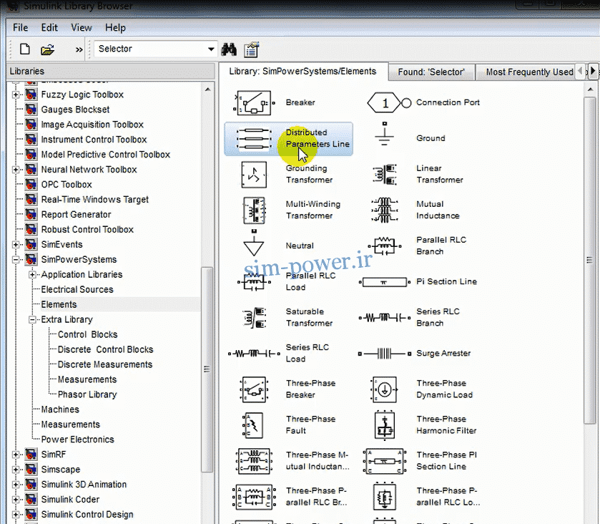
Task: Select Control Blocks under Extra Library
Action: coord(87,335)
